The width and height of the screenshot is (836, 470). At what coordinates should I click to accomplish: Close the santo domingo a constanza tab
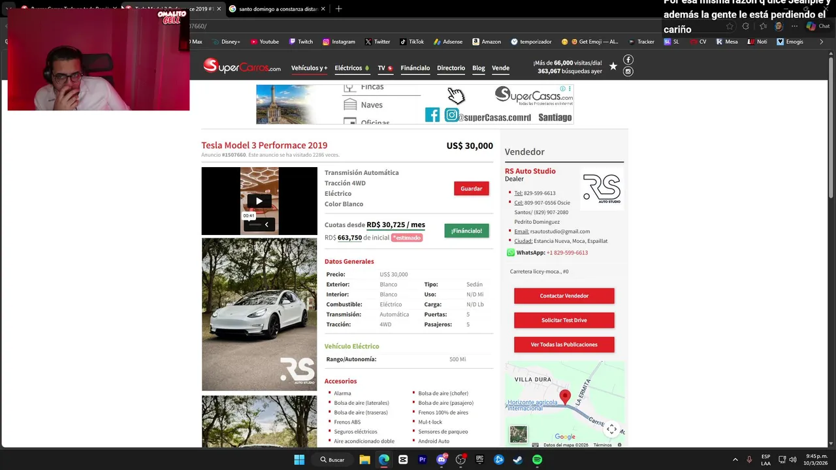pyautogui.click(x=322, y=9)
